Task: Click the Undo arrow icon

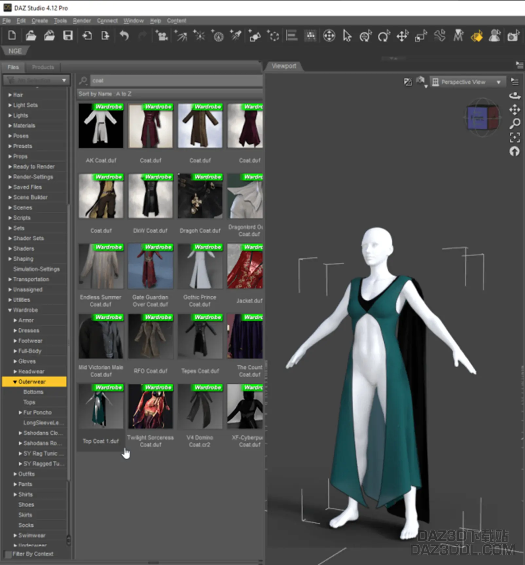Action: tap(124, 35)
